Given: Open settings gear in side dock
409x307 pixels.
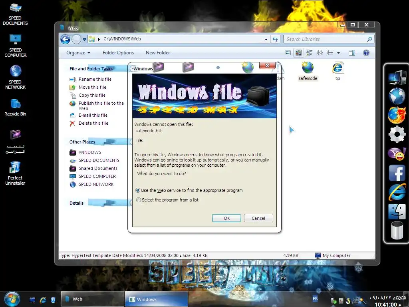Looking at the screenshot, I should 397,134.
